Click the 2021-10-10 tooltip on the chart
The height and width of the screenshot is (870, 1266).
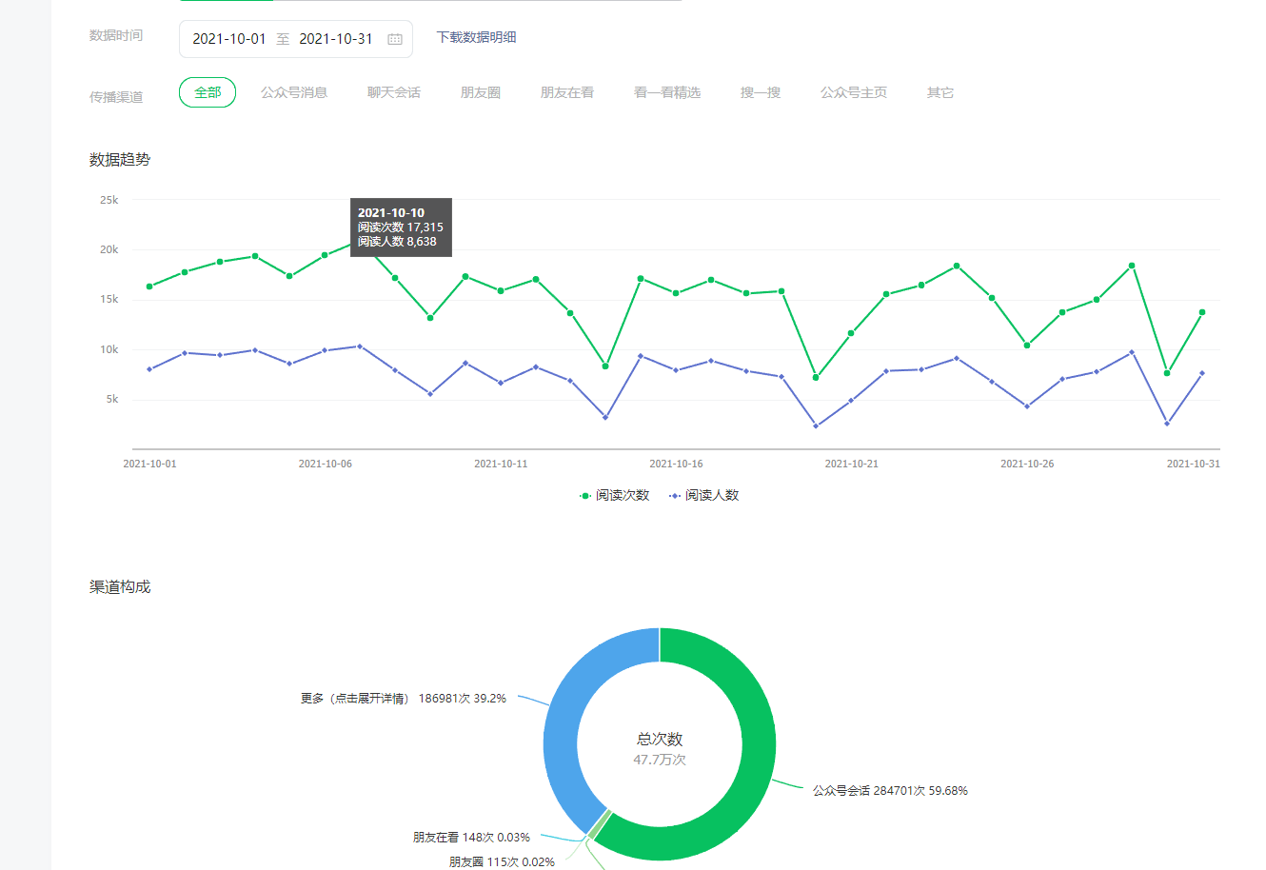coord(401,227)
